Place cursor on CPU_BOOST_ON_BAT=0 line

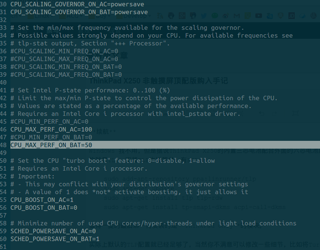tap(43, 207)
